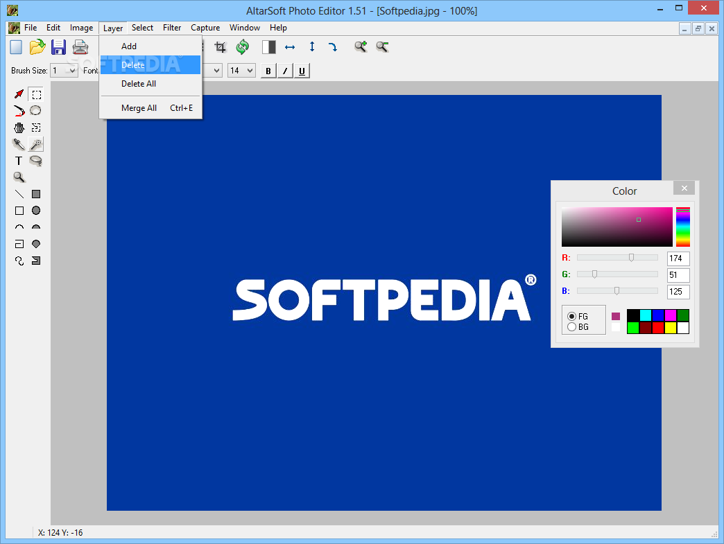
Task: Choose Add from the Layer menu
Action: (150, 46)
